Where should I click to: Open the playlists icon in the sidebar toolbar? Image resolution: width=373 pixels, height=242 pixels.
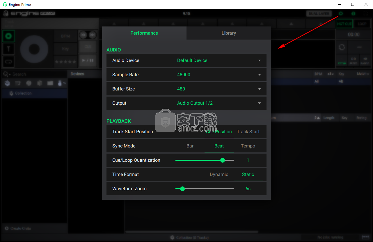coord(18,83)
